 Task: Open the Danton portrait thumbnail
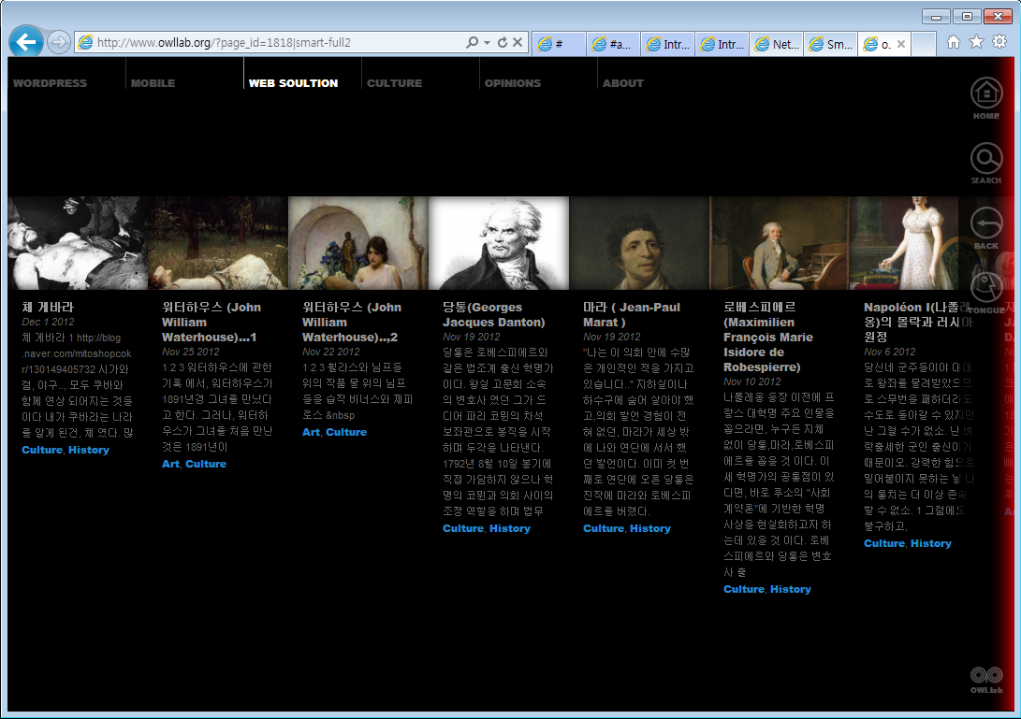[x=499, y=243]
